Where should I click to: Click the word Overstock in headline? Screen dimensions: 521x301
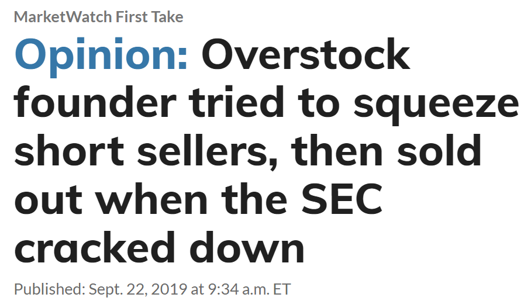[x=306, y=54]
